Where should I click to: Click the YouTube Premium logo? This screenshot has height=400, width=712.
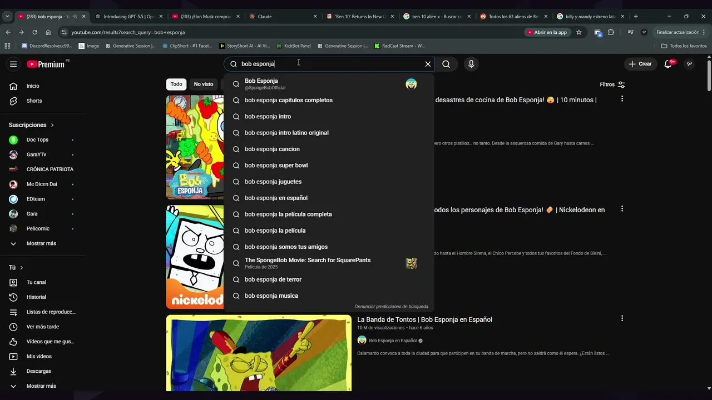[46, 64]
